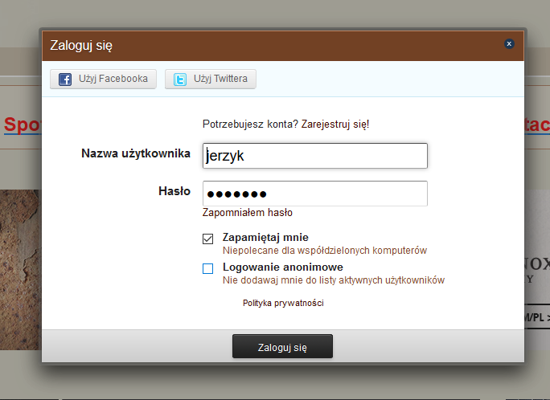
Task: Close the Zaloguj się dialog
Action: click(509, 44)
